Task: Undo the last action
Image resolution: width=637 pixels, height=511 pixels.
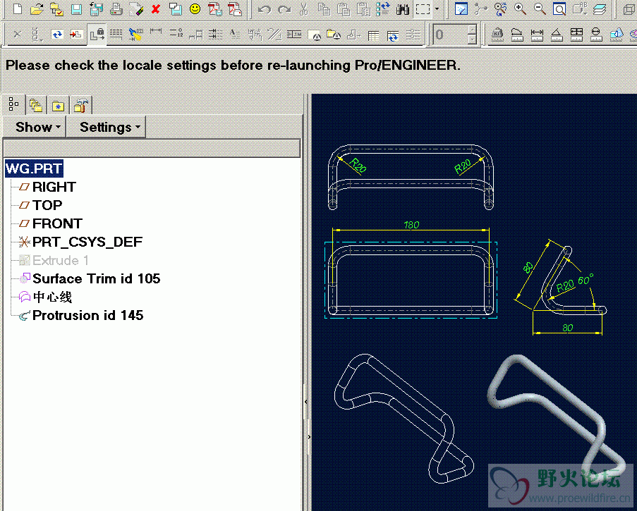Action: [x=265, y=9]
